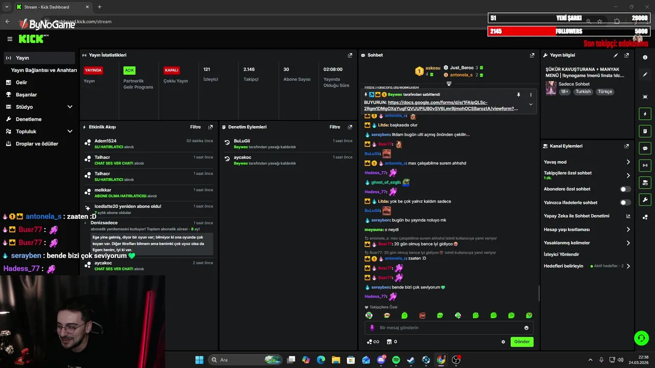Pop out the Etkinlik Akışı panel
Image resolution: width=655 pixels, height=368 pixels.
210,127
